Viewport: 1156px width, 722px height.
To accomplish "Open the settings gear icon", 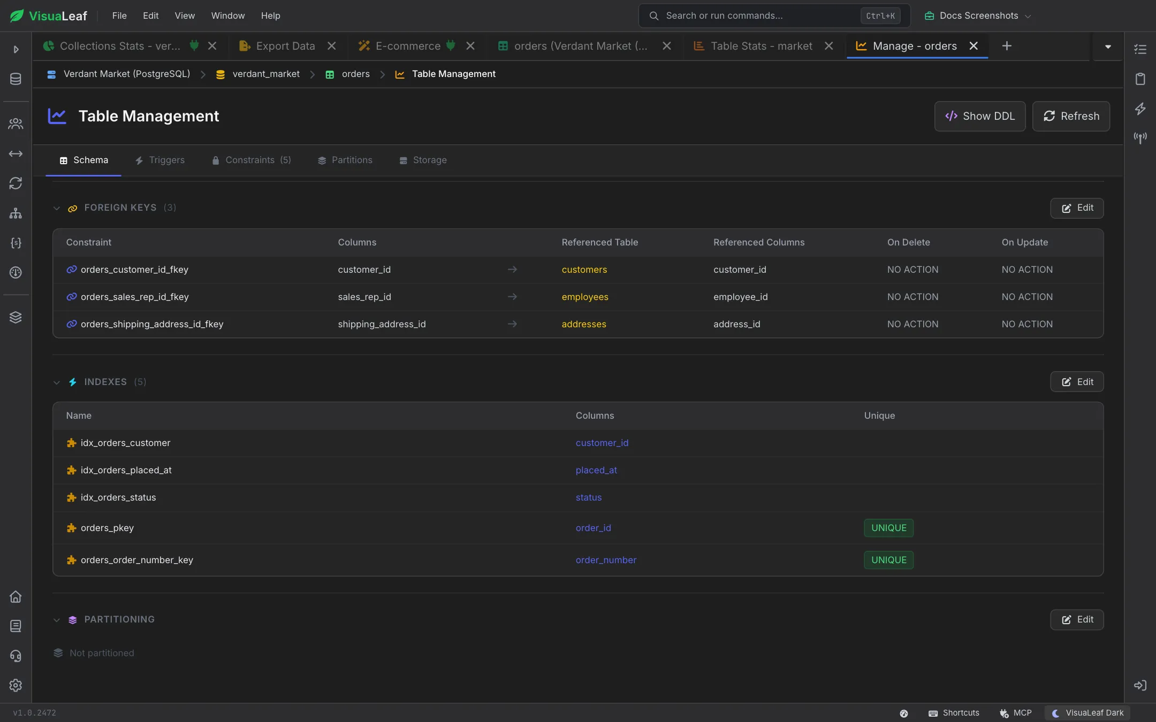I will click(16, 685).
